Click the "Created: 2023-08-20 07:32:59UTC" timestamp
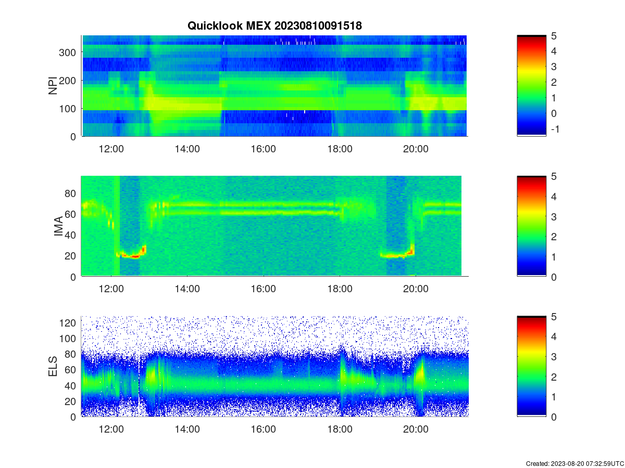 tap(574, 463)
